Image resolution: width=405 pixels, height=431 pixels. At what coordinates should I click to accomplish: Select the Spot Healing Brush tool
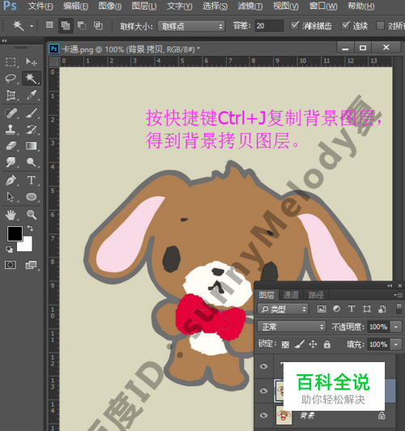(11, 113)
